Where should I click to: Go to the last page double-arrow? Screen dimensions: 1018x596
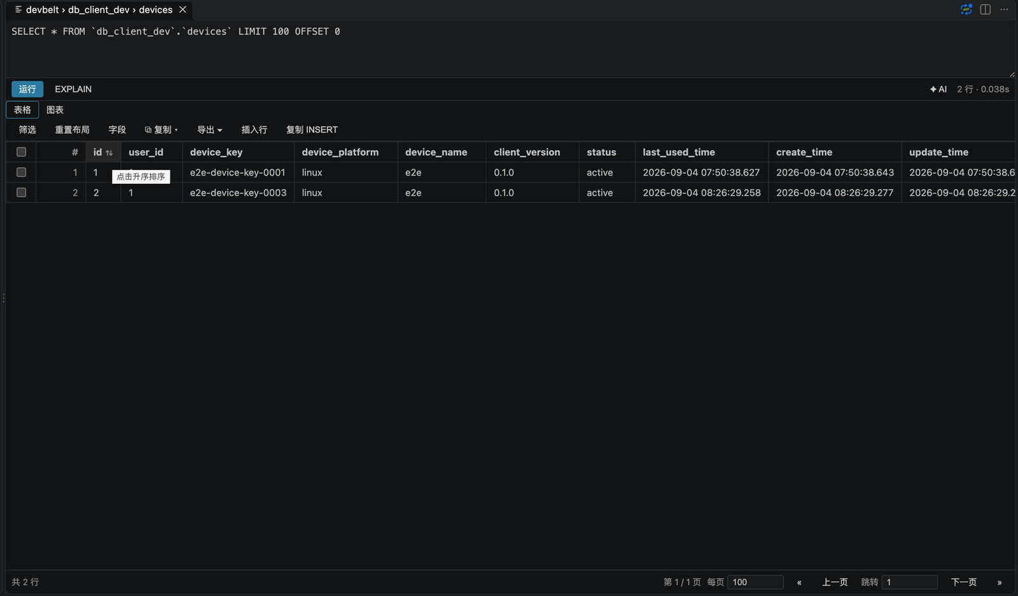(1000, 582)
